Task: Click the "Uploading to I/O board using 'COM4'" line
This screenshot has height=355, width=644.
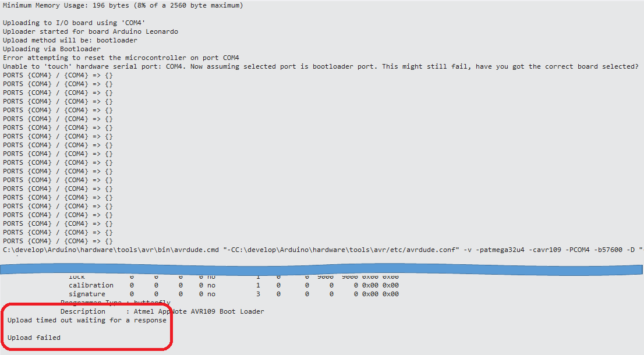Action: tap(74, 23)
